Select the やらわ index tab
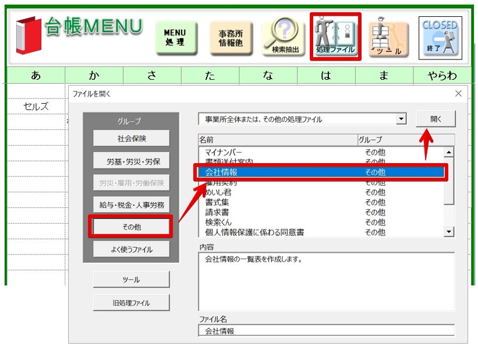 point(442,75)
